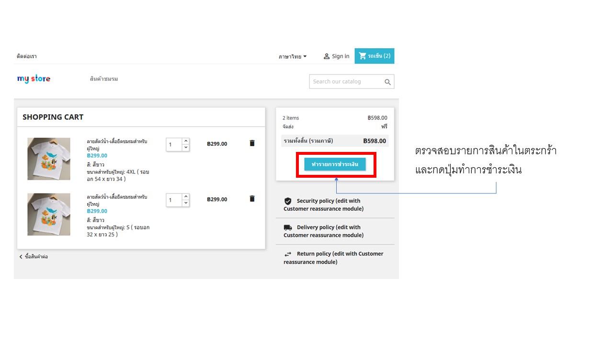Click the my store logo
Screen dimensions: 613x344
pyautogui.click(x=34, y=79)
